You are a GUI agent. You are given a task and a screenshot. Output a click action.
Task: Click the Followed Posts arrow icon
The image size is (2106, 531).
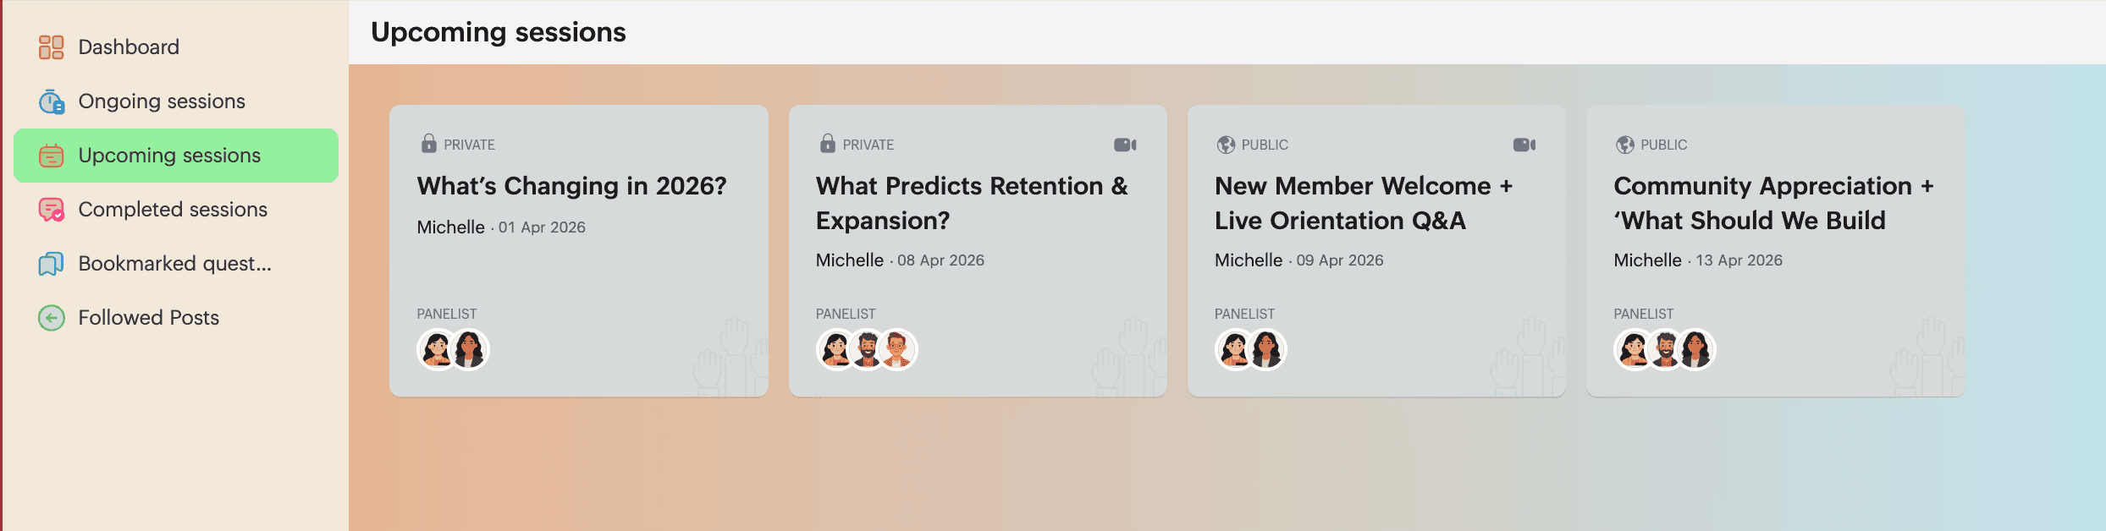click(51, 318)
